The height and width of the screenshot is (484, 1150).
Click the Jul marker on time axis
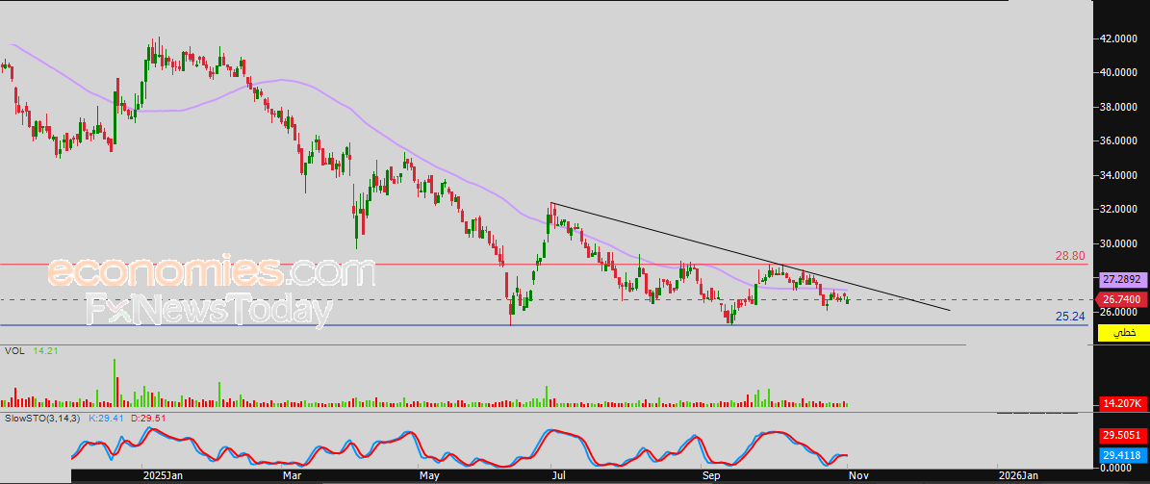(557, 475)
